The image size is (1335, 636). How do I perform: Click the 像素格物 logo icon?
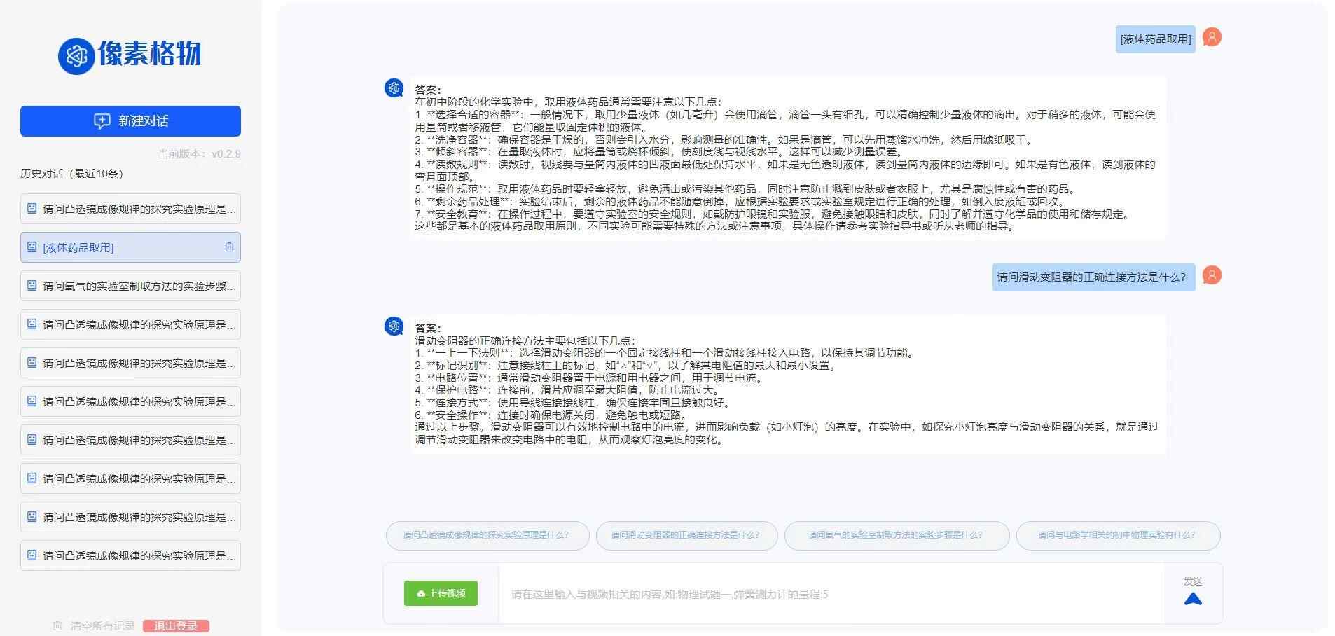[x=76, y=55]
